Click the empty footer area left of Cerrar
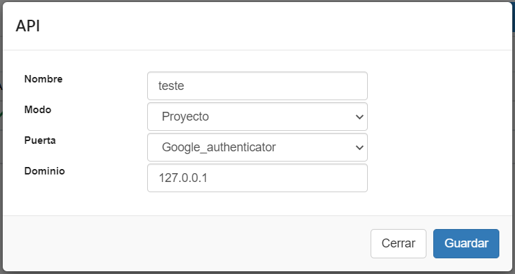 pyautogui.click(x=184, y=243)
